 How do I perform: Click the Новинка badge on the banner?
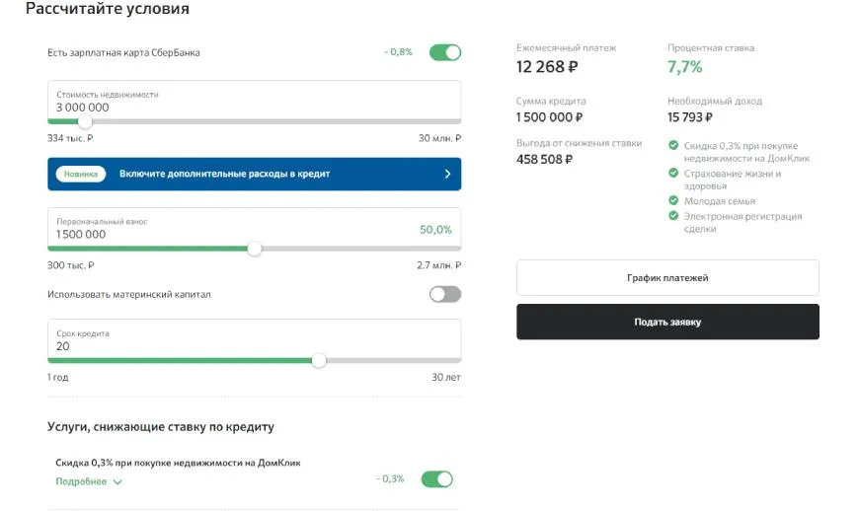[x=82, y=174]
